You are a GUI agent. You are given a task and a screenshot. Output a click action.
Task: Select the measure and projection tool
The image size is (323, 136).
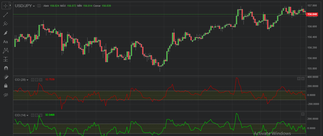pyautogui.click(x=5, y=59)
